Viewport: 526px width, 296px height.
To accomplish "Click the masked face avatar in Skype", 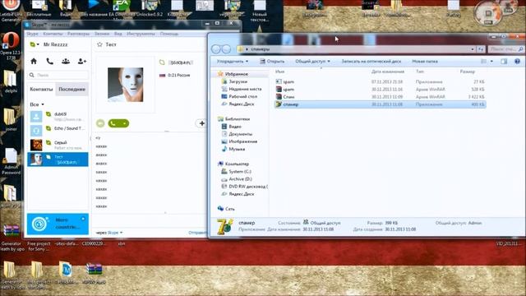I will (x=126, y=85).
